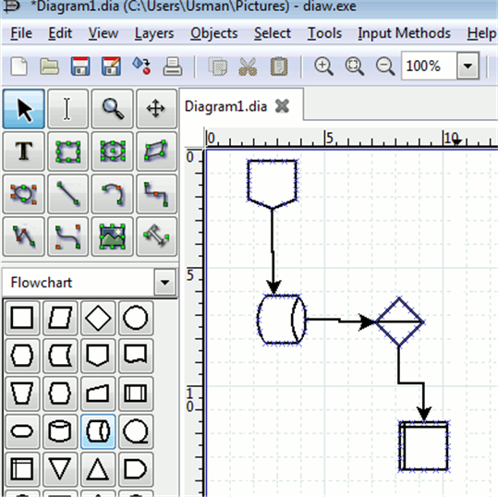Select the Text edit I-beam tool
498x497 pixels.
pos(67,109)
